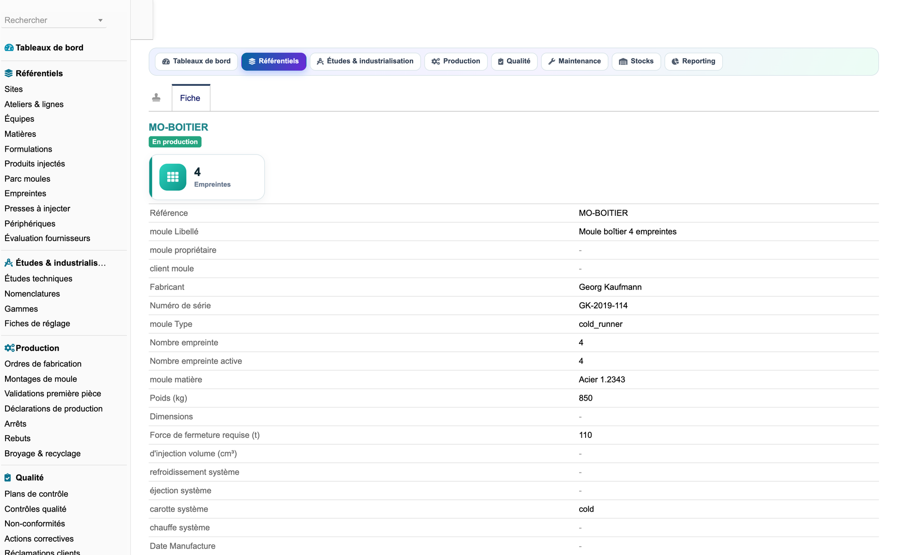The width and height of the screenshot is (898, 555).
Task: Open the Tableaux de bord top menu
Action: tap(196, 61)
